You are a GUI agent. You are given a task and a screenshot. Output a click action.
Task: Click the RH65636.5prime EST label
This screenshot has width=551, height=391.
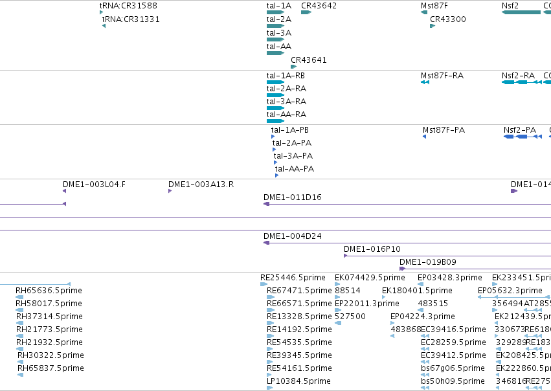pyautogui.click(x=49, y=291)
